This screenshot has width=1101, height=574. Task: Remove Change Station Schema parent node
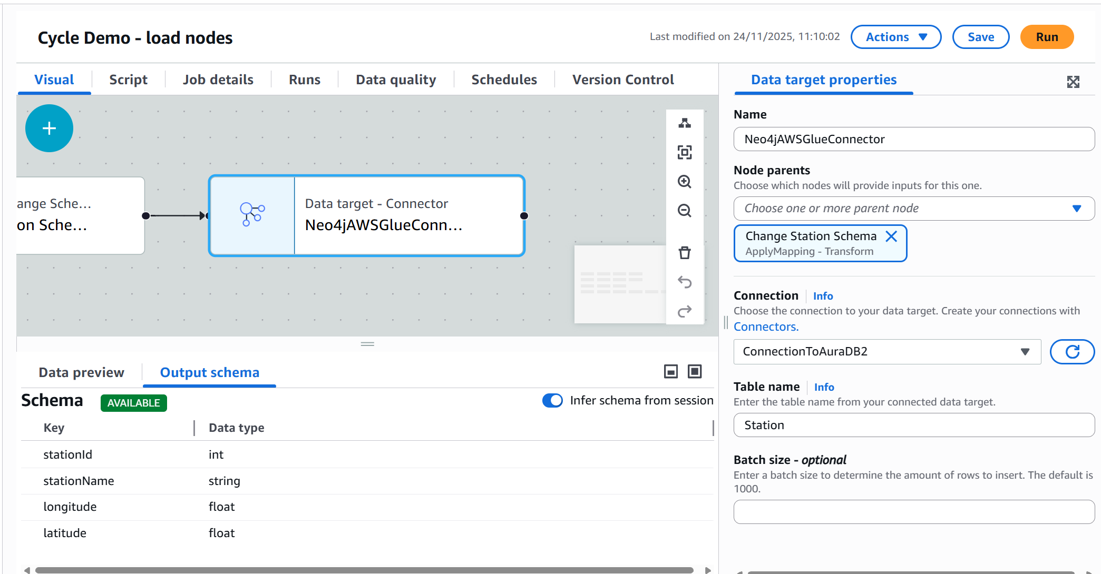[891, 236]
